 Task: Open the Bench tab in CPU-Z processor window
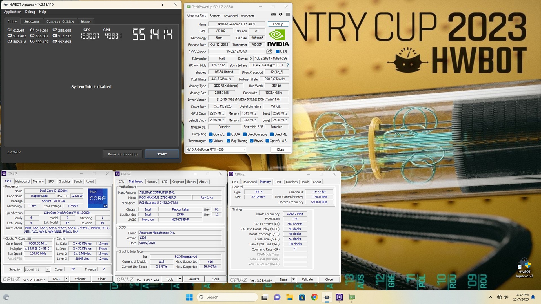tap(78, 181)
